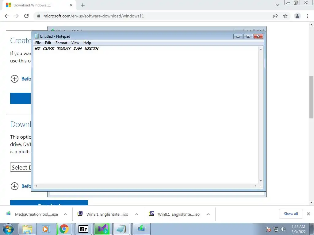Image resolution: width=314 pixels, height=235 pixels.
Task: Open Notepad Format menu
Action: point(61,43)
